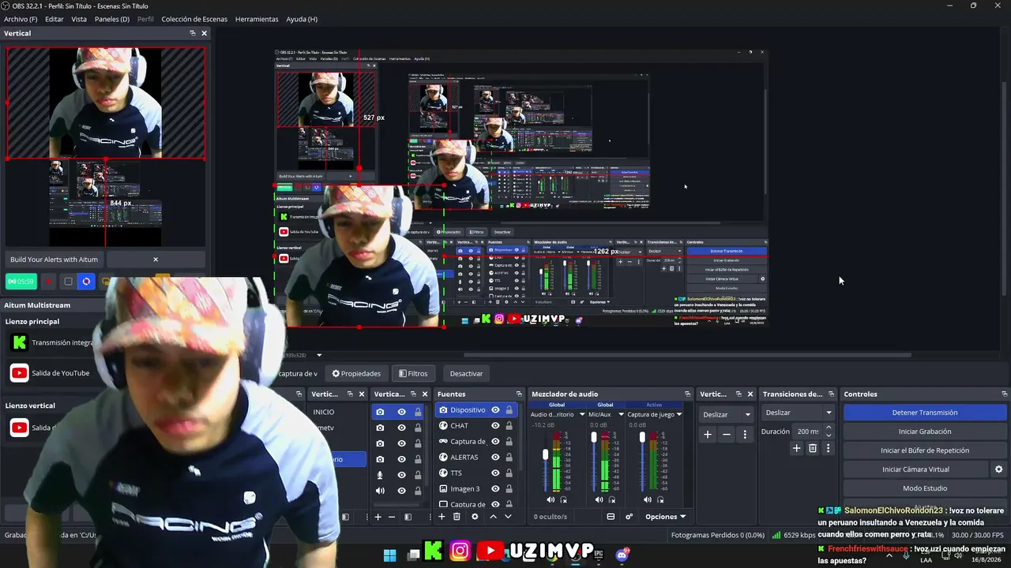Add a transition in Transiciones panel

[796, 448]
